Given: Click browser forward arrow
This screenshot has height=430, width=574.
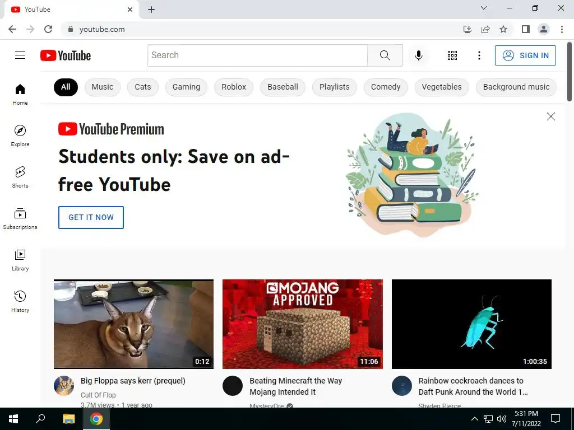Looking at the screenshot, I should pos(30,29).
